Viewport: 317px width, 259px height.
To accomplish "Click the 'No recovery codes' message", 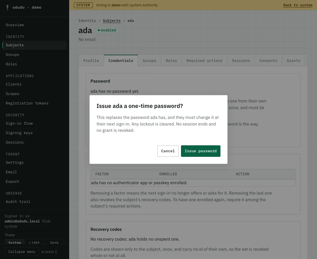I will (135, 239).
